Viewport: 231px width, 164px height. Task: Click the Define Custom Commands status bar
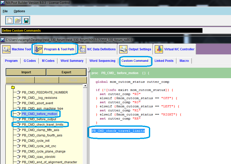[x=102, y=31]
